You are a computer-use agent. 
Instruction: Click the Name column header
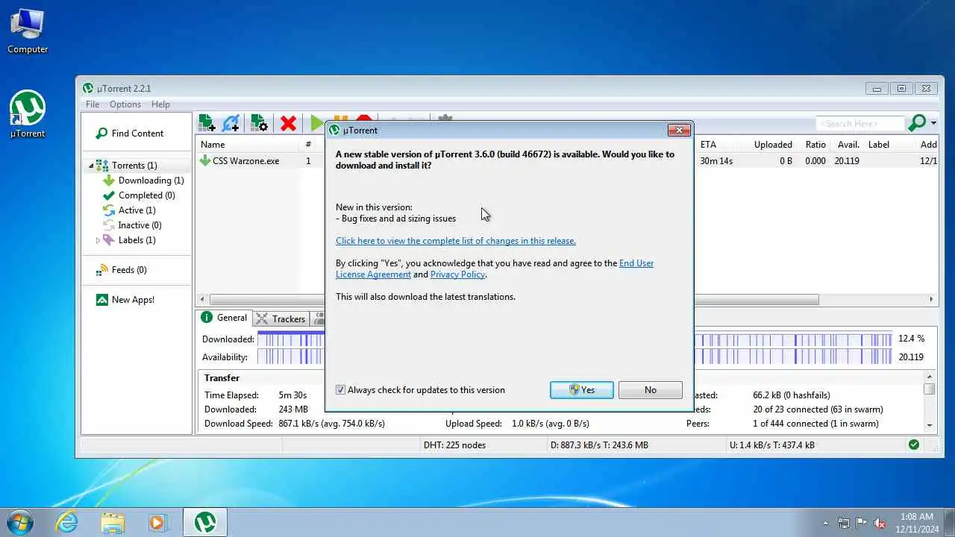point(248,145)
